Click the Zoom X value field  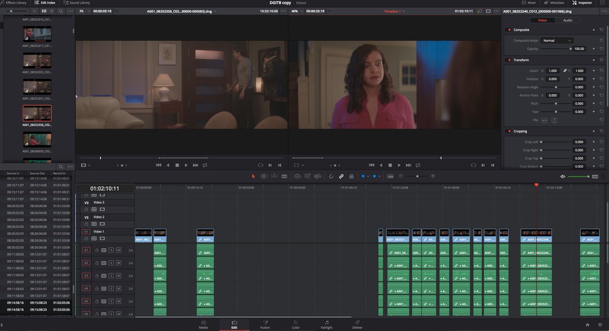click(553, 71)
